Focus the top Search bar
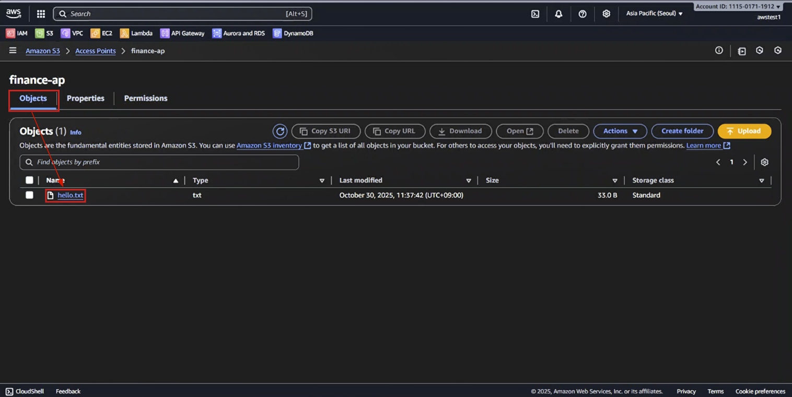The height and width of the screenshot is (397, 792). point(183,14)
